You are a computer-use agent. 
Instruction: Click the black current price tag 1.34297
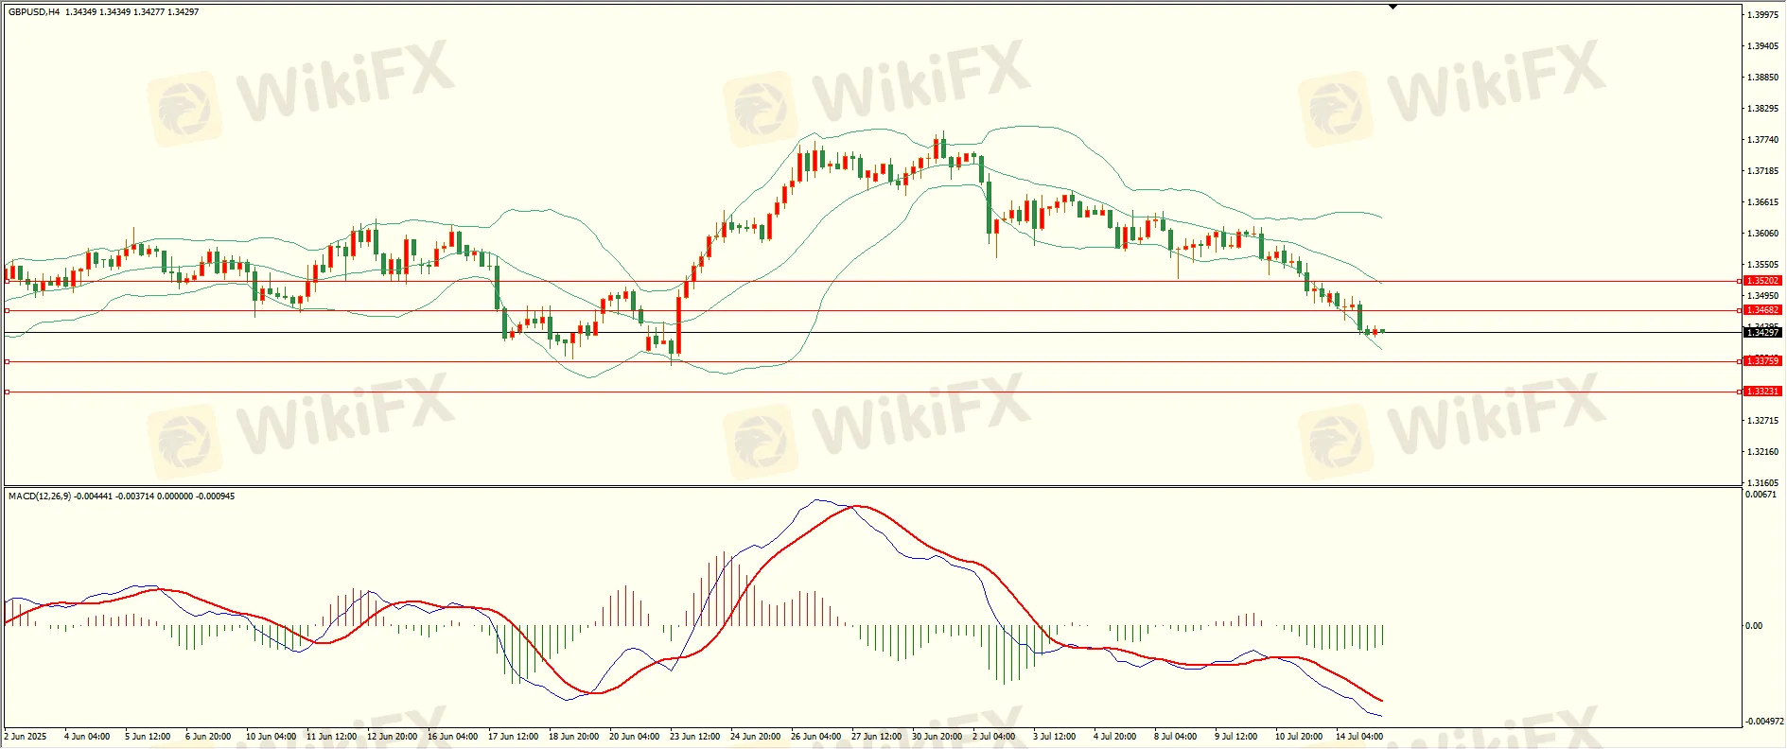[1762, 332]
